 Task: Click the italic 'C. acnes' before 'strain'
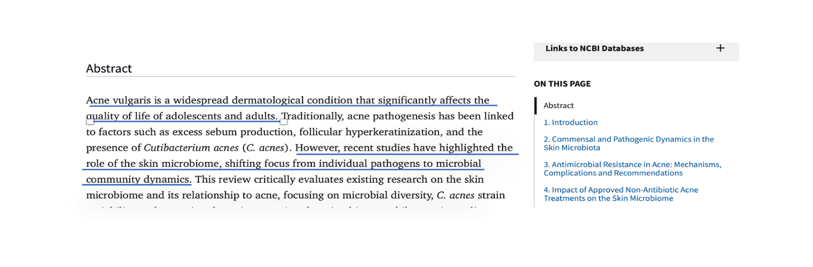click(x=455, y=195)
